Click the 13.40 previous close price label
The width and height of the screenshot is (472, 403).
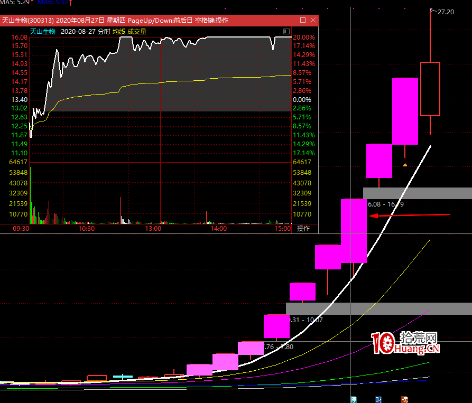(19, 99)
